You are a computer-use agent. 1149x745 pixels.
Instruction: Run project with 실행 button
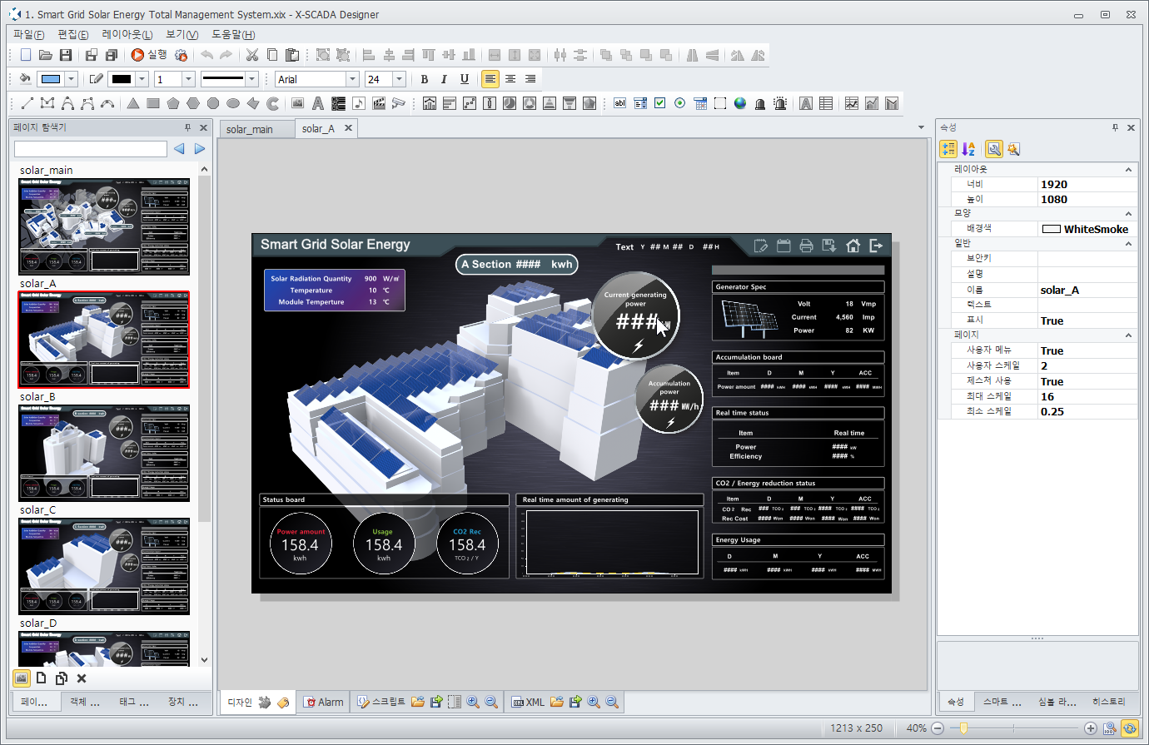pos(149,55)
